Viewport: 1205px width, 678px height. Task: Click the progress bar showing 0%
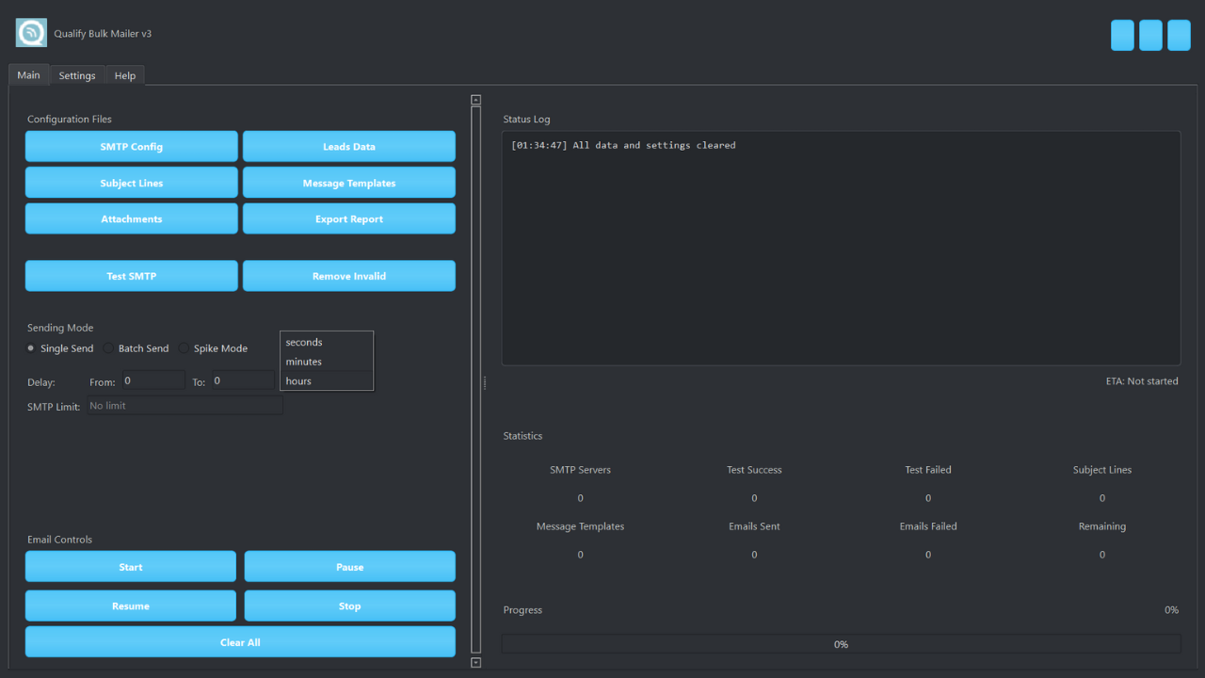tap(841, 644)
